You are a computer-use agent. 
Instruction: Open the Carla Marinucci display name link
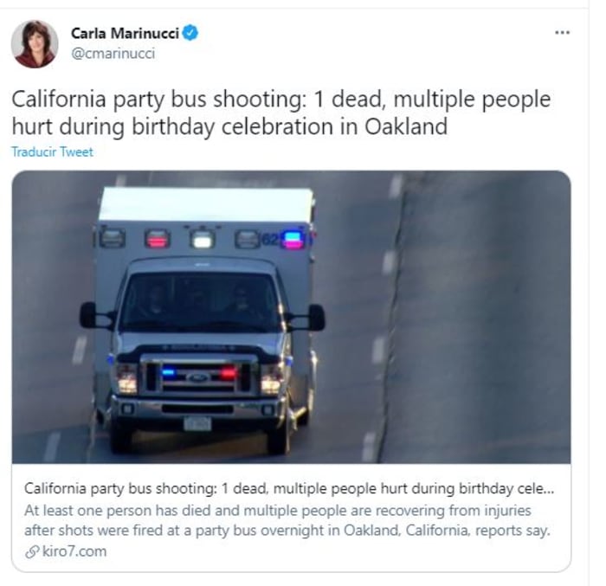click(123, 33)
